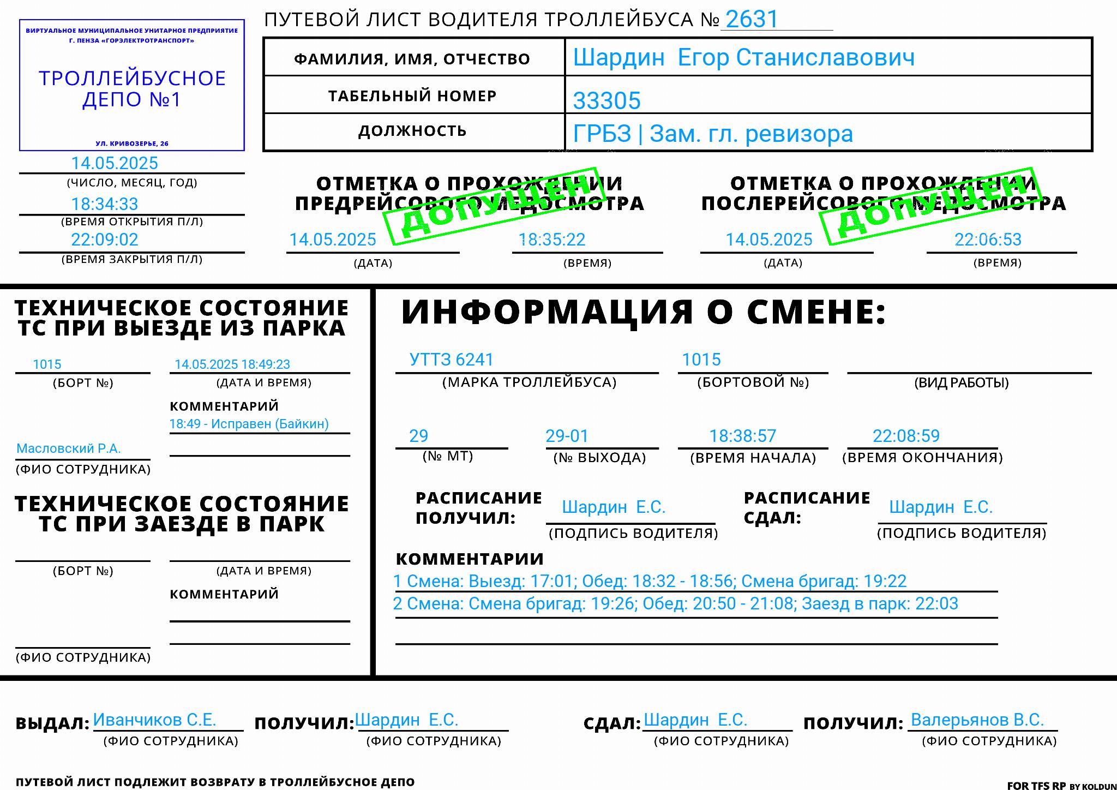Screen dimensions: 1117x790
Task: Click the shift start time 18:38:57
Action: pyautogui.click(x=743, y=436)
